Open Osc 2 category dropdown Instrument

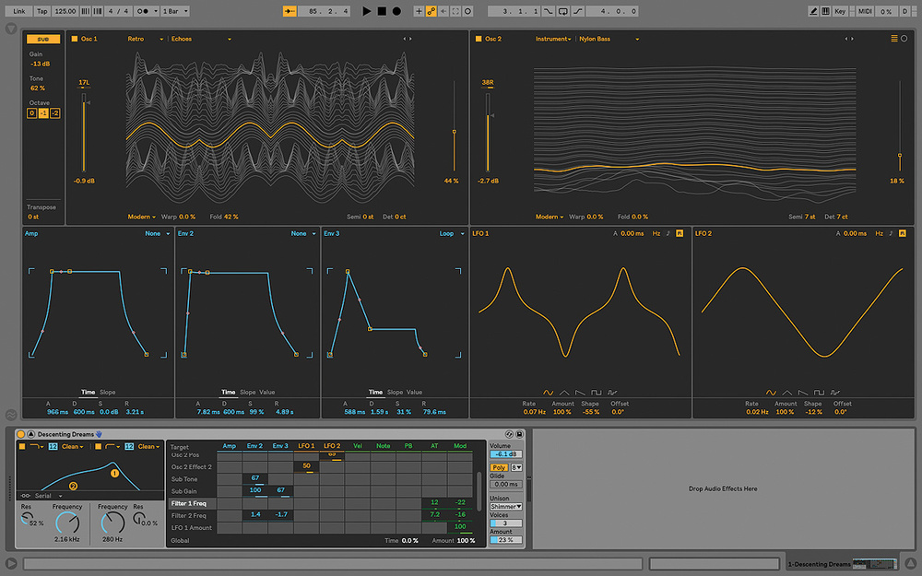(x=552, y=39)
